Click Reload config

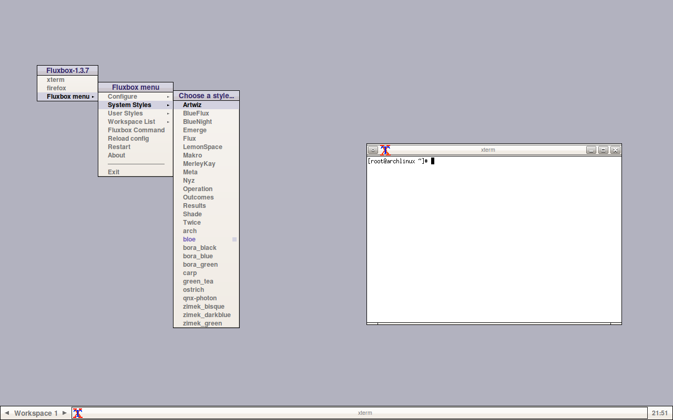(x=136, y=139)
